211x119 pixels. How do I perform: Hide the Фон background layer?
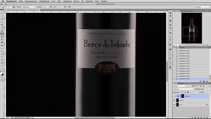point(174,105)
